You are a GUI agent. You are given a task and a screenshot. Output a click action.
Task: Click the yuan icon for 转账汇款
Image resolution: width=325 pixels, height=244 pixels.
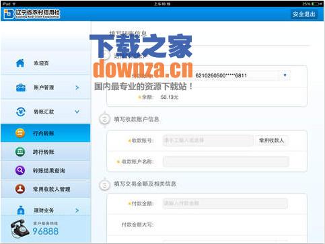21,112
